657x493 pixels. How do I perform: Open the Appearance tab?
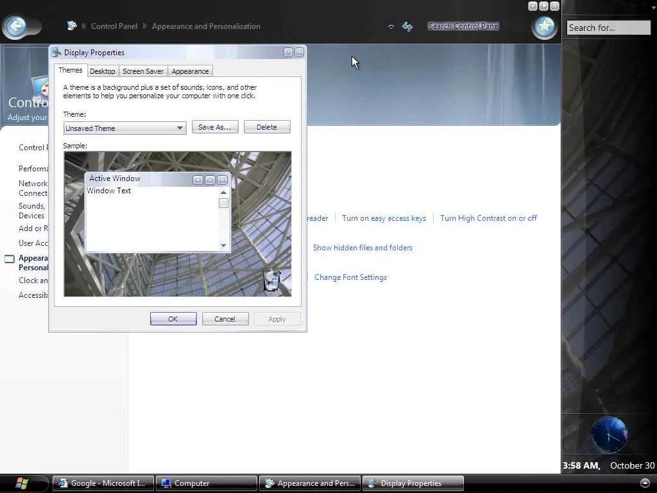tap(190, 71)
